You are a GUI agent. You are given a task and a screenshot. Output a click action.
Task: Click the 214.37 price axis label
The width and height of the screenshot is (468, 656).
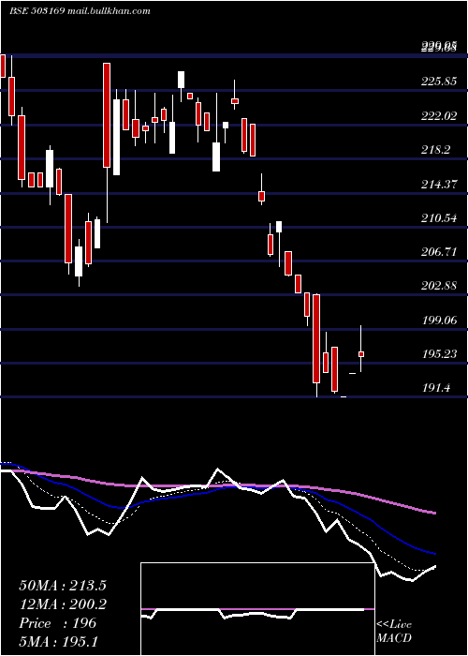(x=439, y=184)
